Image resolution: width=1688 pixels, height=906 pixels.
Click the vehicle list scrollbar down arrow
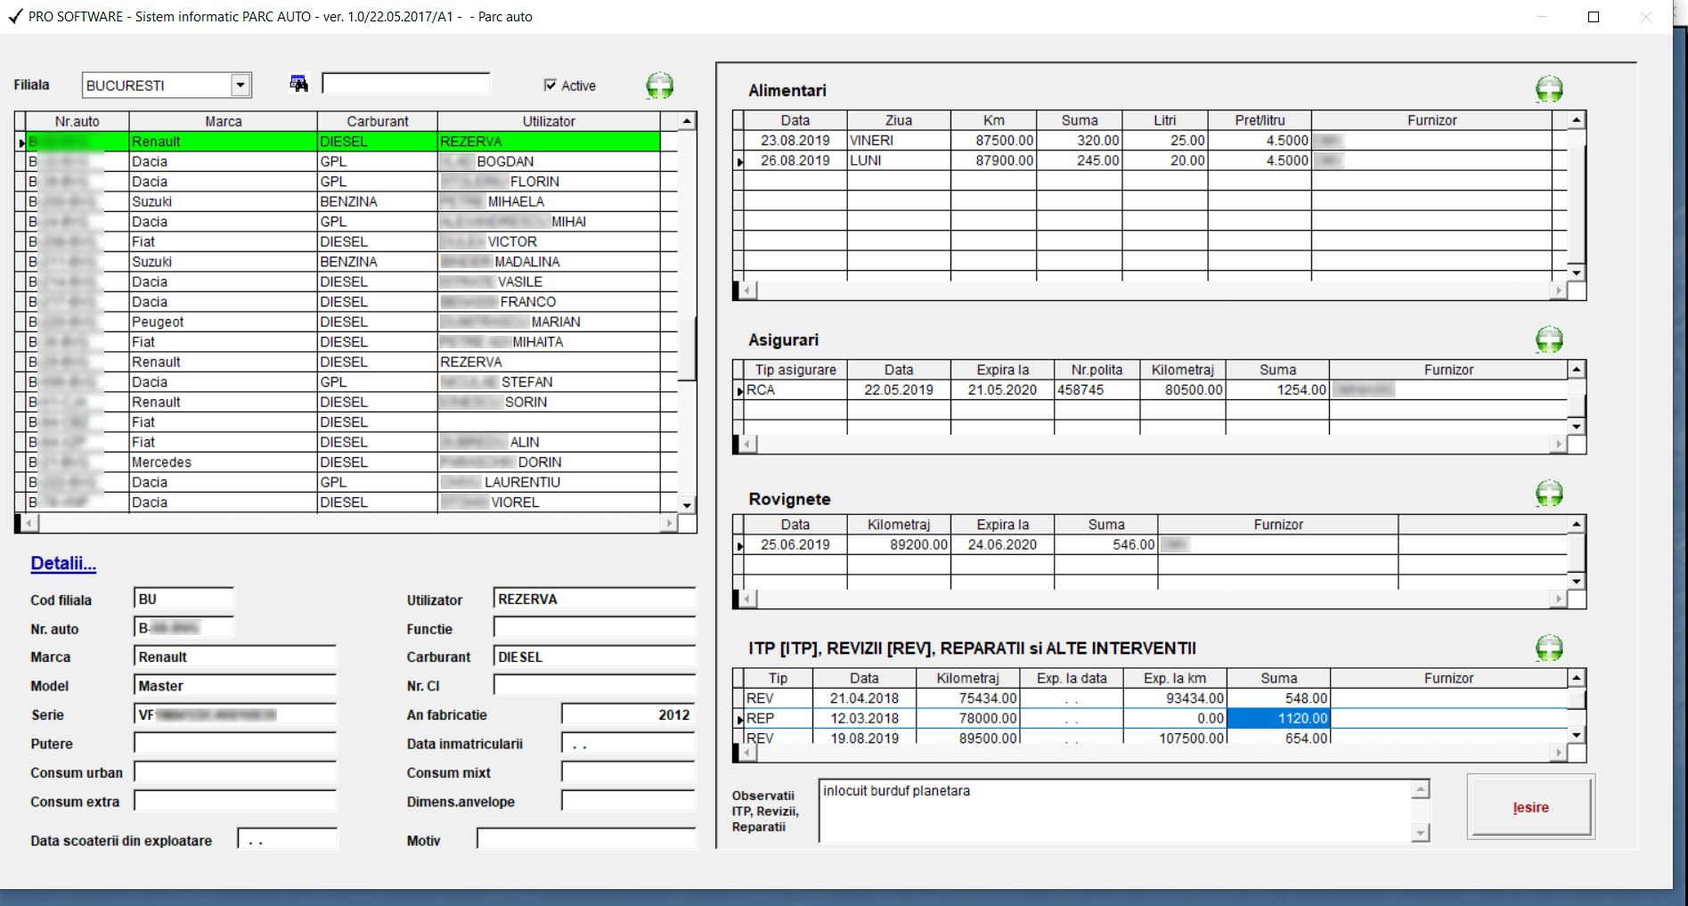687,505
